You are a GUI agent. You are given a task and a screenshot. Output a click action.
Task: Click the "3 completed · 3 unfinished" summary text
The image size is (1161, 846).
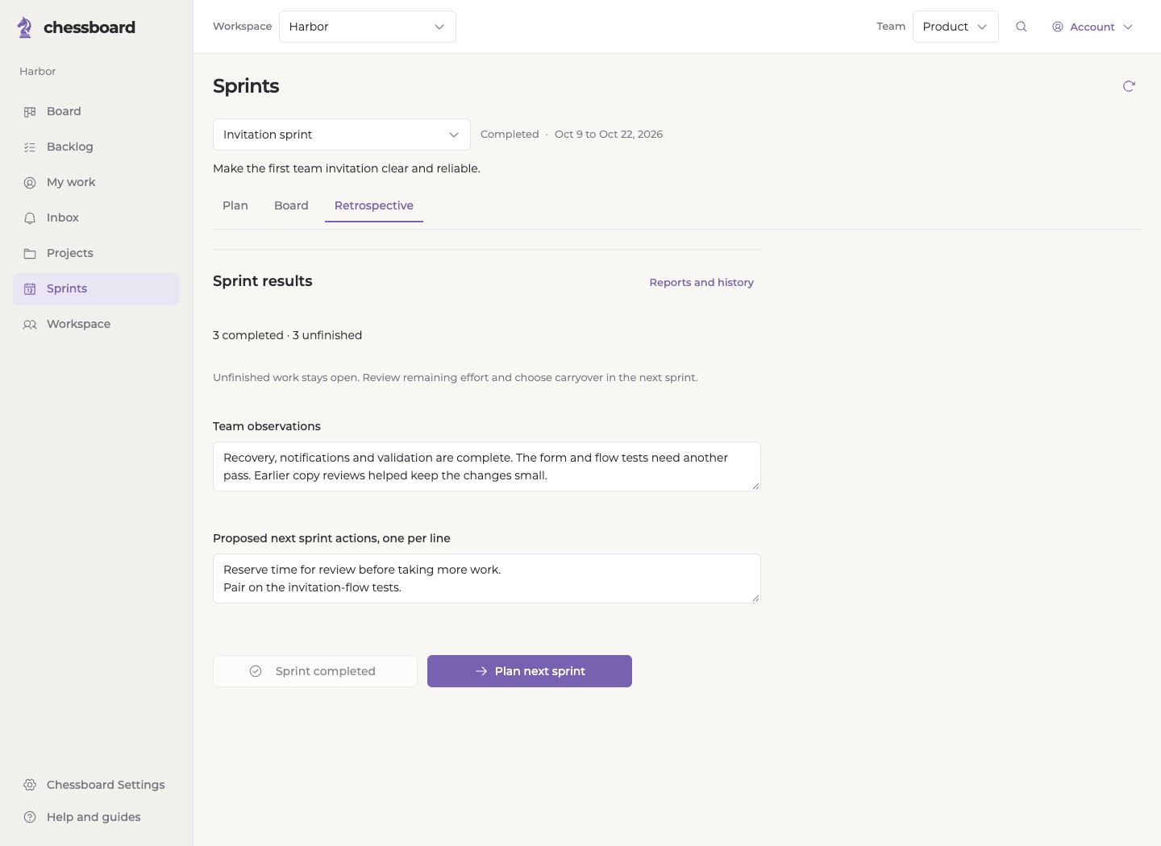tap(287, 335)
